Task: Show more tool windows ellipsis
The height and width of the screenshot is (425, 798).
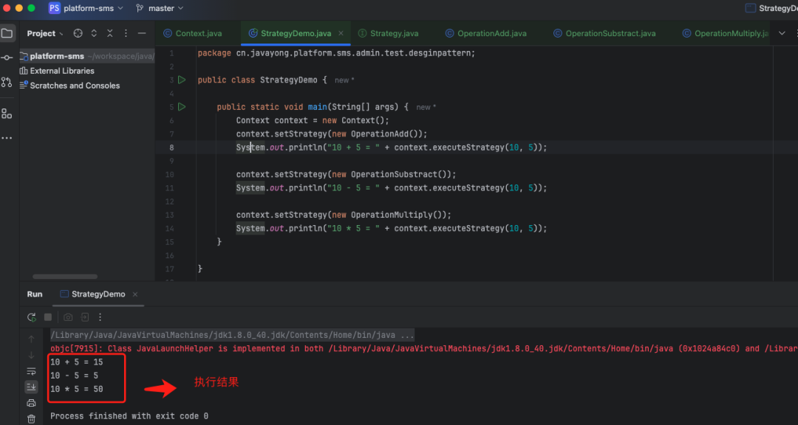Action: click(x=7, y=138)
